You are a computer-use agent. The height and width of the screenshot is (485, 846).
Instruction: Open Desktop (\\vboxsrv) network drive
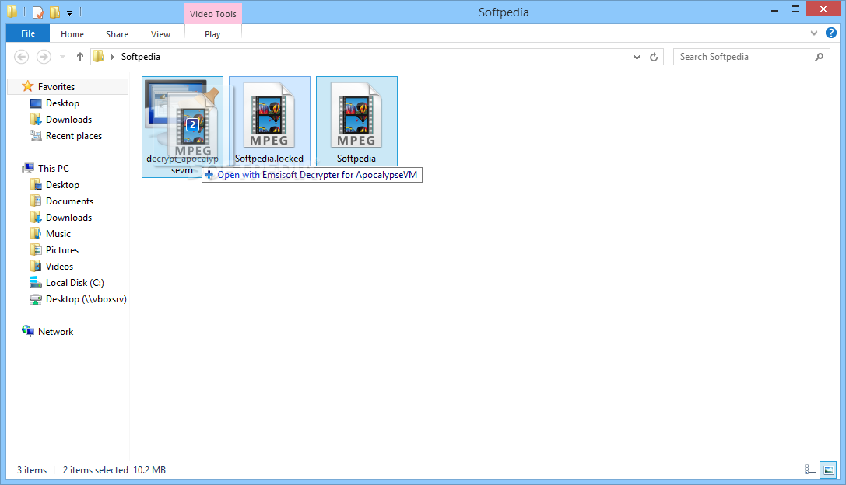tap(86, 299)
